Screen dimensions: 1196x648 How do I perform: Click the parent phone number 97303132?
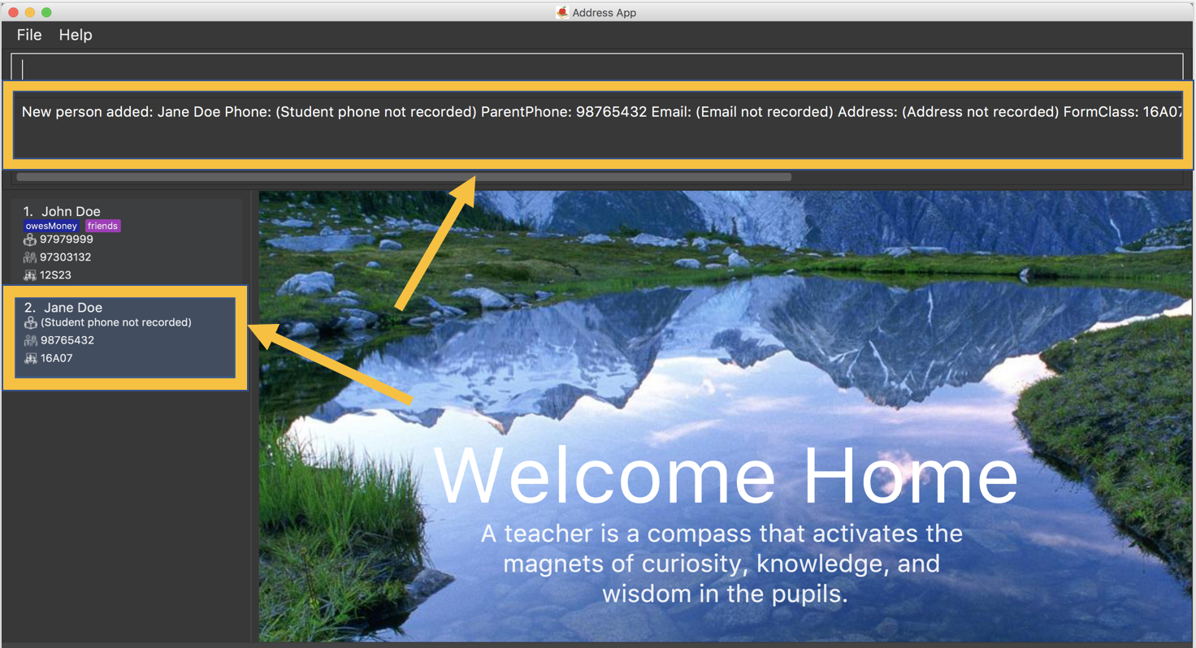pos(66,257)
